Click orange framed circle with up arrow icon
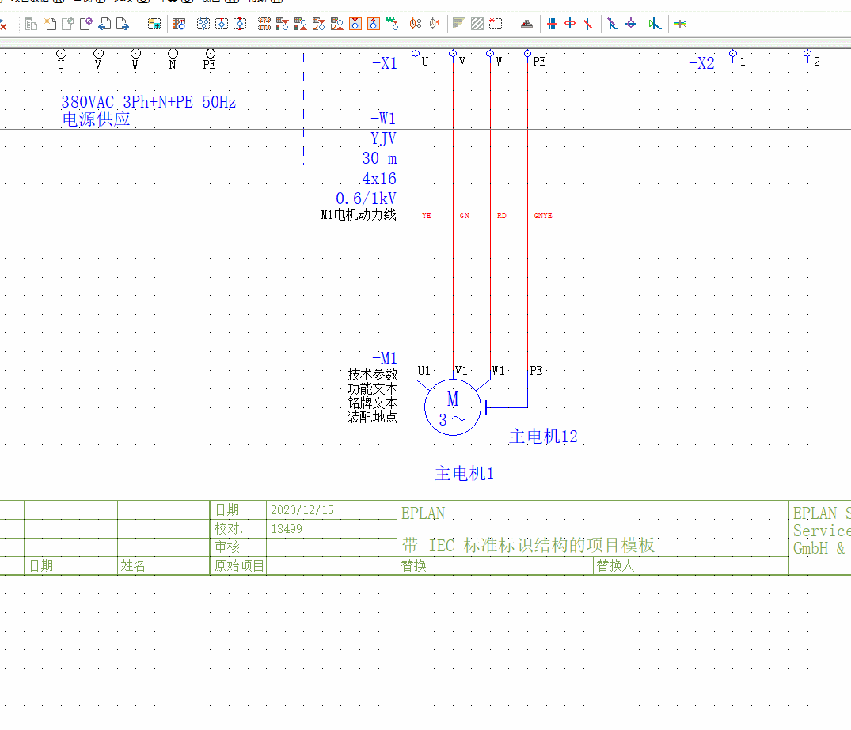This screenshot has width=851, height=730. coord(374,24)
